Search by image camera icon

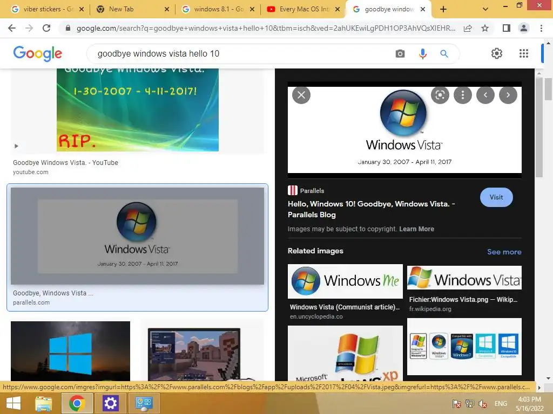[x=400, y=53]
